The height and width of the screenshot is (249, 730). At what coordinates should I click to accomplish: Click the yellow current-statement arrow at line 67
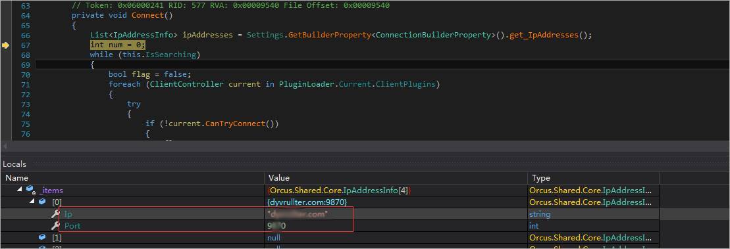click(5, 45)
